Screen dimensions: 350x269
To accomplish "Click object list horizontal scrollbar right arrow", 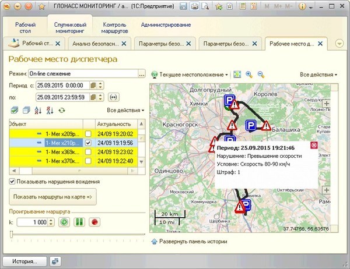I will click(132, 171).
